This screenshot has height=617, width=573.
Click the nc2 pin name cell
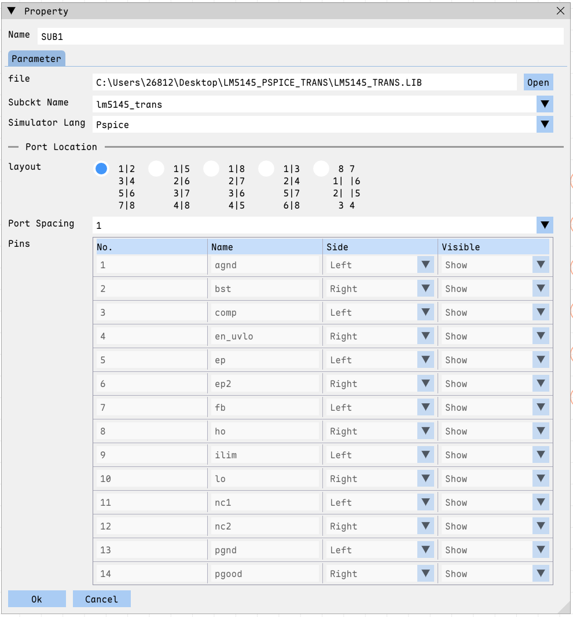pos(265,526)
